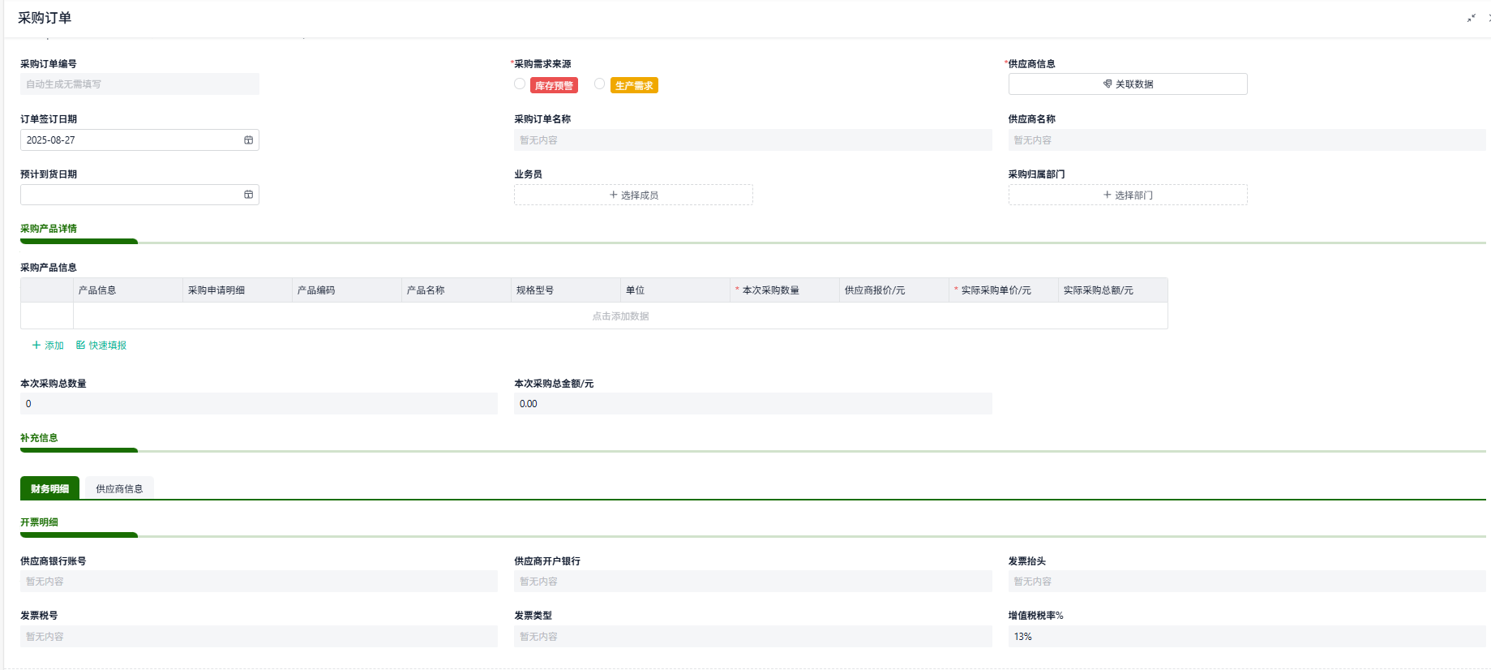The image size is (1491, 670).
Task: Click the 预计到货日期 date input
Action: coord(139,195)
